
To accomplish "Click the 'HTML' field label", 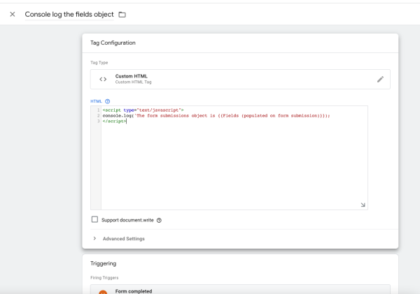I will click(96, 101).
